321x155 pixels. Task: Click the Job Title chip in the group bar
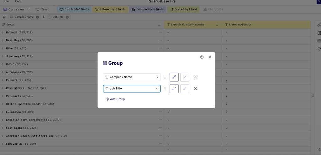[59, 17]
